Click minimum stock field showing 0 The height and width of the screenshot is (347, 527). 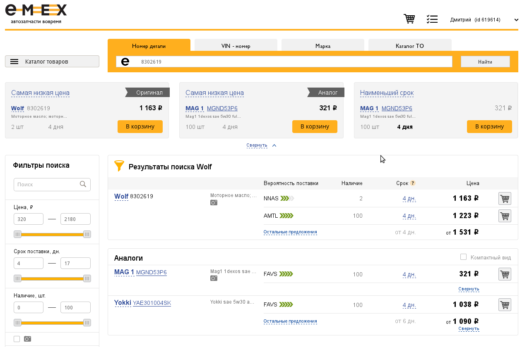click(x=29, y=307)
